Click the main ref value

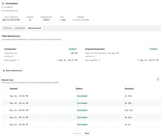(x=63, y=20)
